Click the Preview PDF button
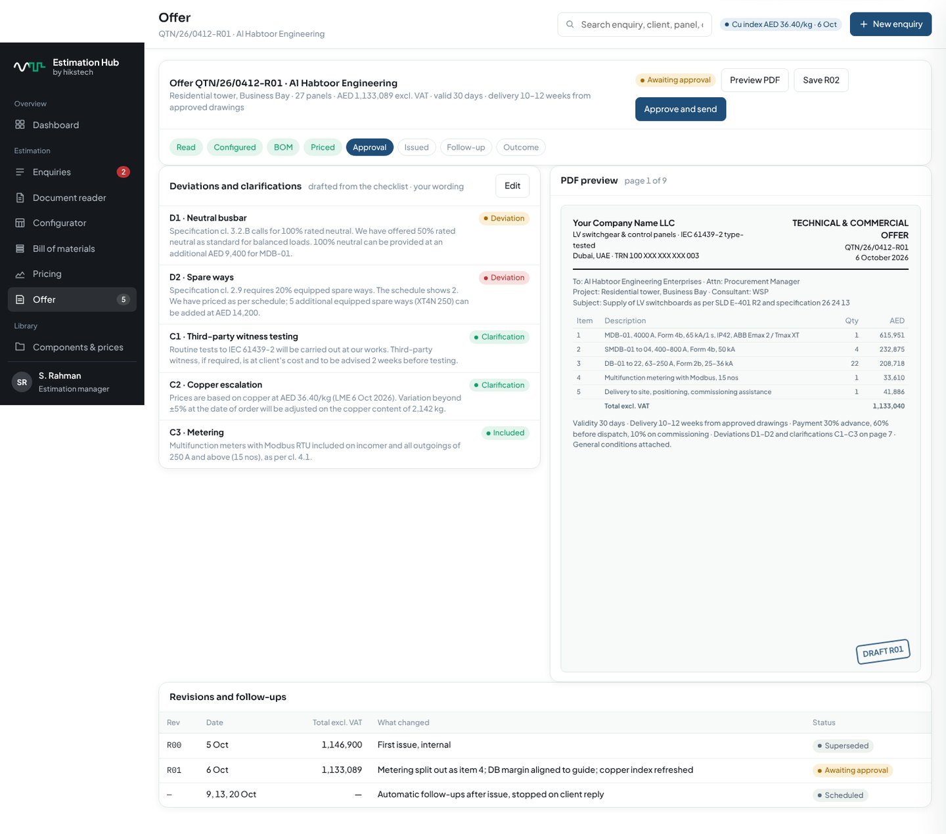Viewport: 946px width, 834px height. (755, 80)
